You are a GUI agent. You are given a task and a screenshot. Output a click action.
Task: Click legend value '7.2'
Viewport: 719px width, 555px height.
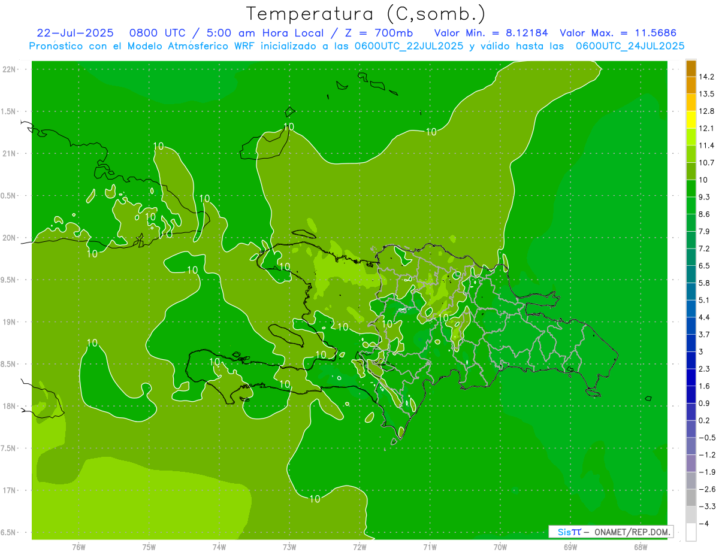(x=705, y=248)
